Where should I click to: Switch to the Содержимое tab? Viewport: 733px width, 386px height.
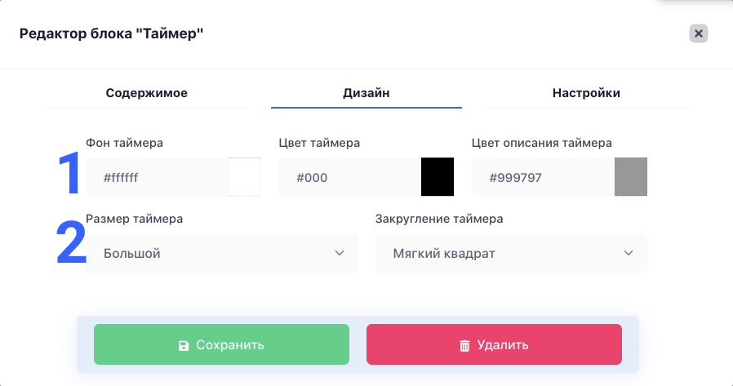pyautogui.click(x=146, y=93)
